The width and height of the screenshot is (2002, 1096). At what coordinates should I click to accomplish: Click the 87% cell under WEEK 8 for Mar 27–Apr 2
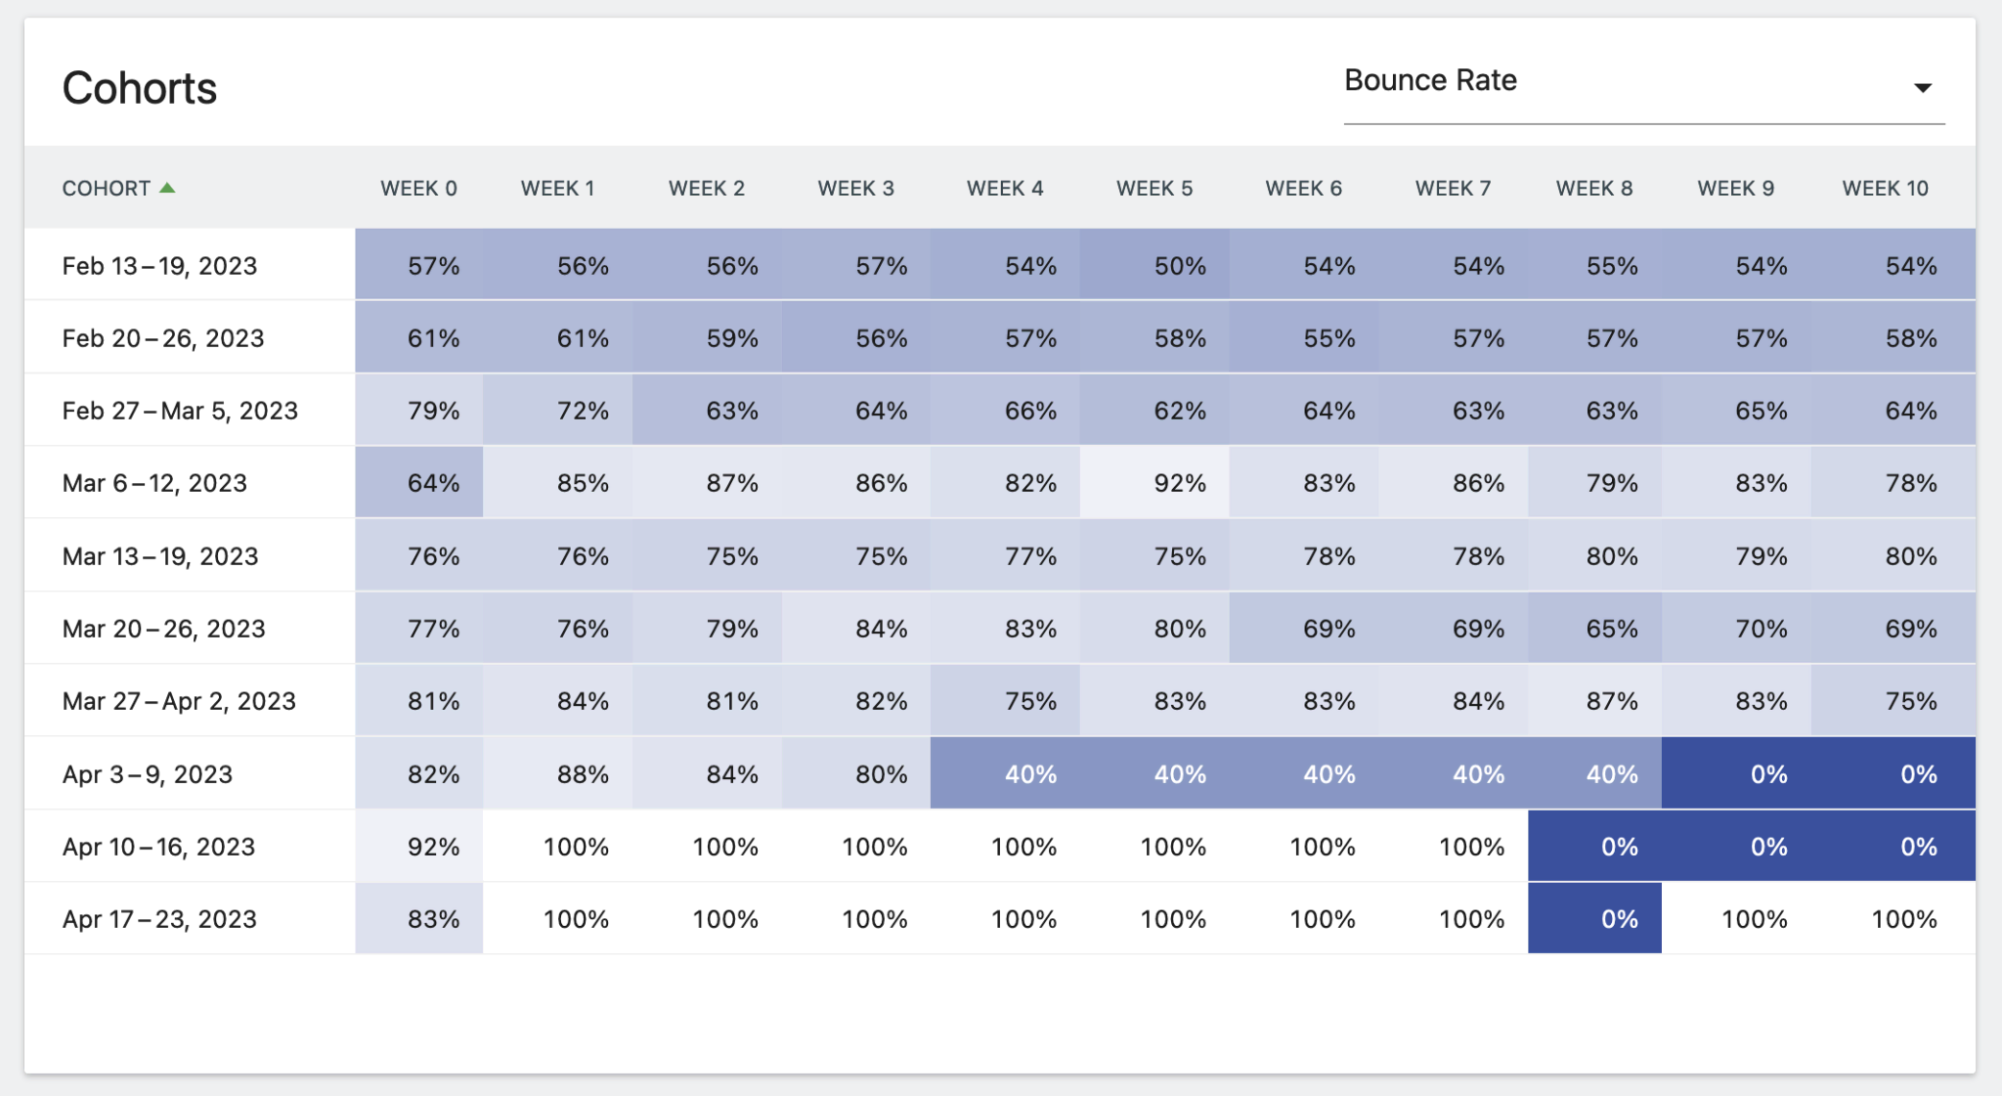tap(1611, 700)
